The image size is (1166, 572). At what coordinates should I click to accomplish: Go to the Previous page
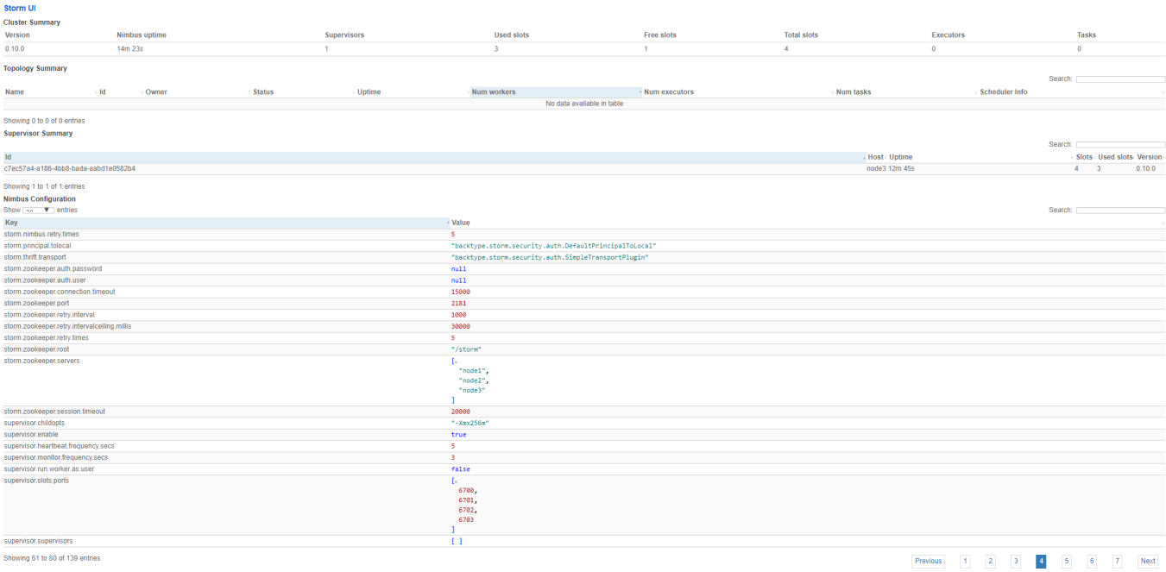[928, 561]
